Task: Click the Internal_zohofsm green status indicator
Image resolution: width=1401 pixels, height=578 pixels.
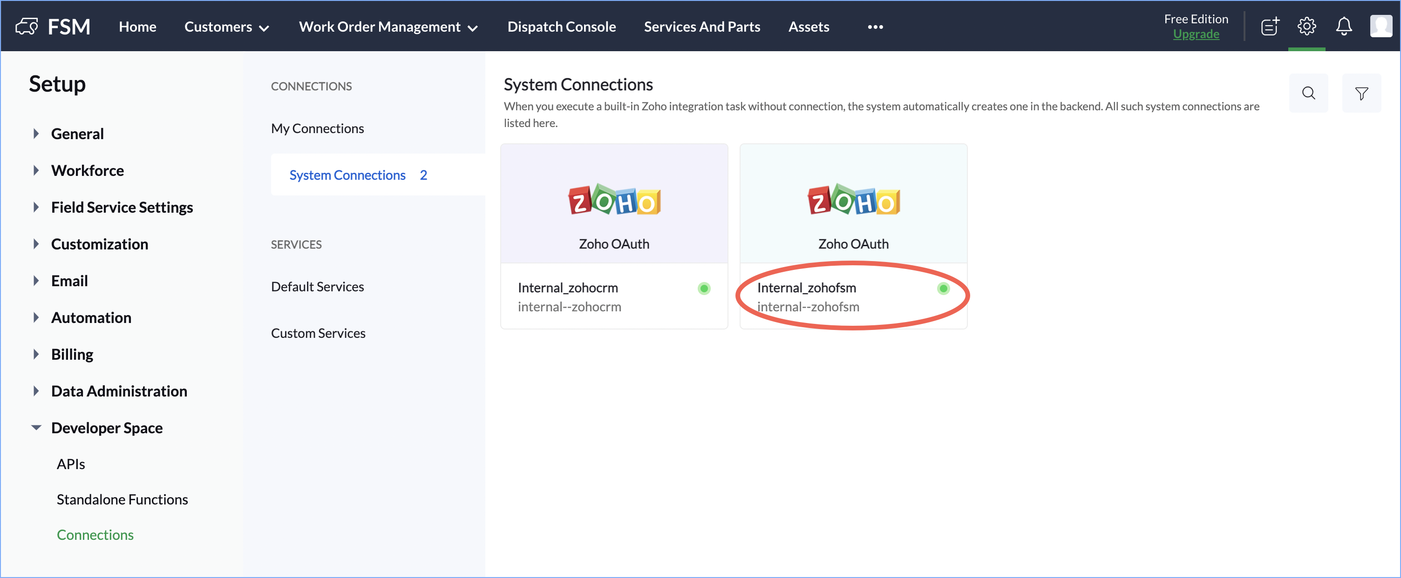Action: [x=943, y=289]
